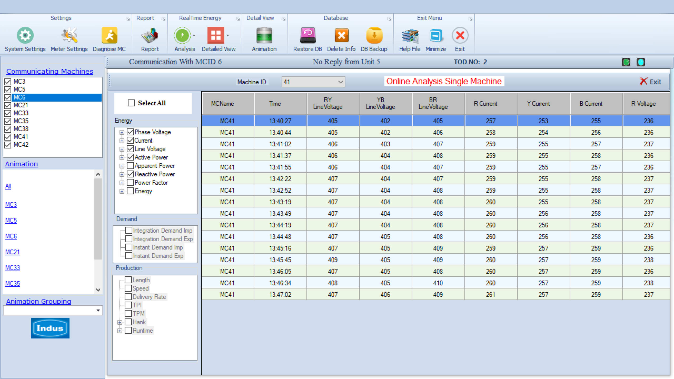This screenshot has height=379, width=674.
Task: Open Animation Grouping combo box
Action: [98, 311]
